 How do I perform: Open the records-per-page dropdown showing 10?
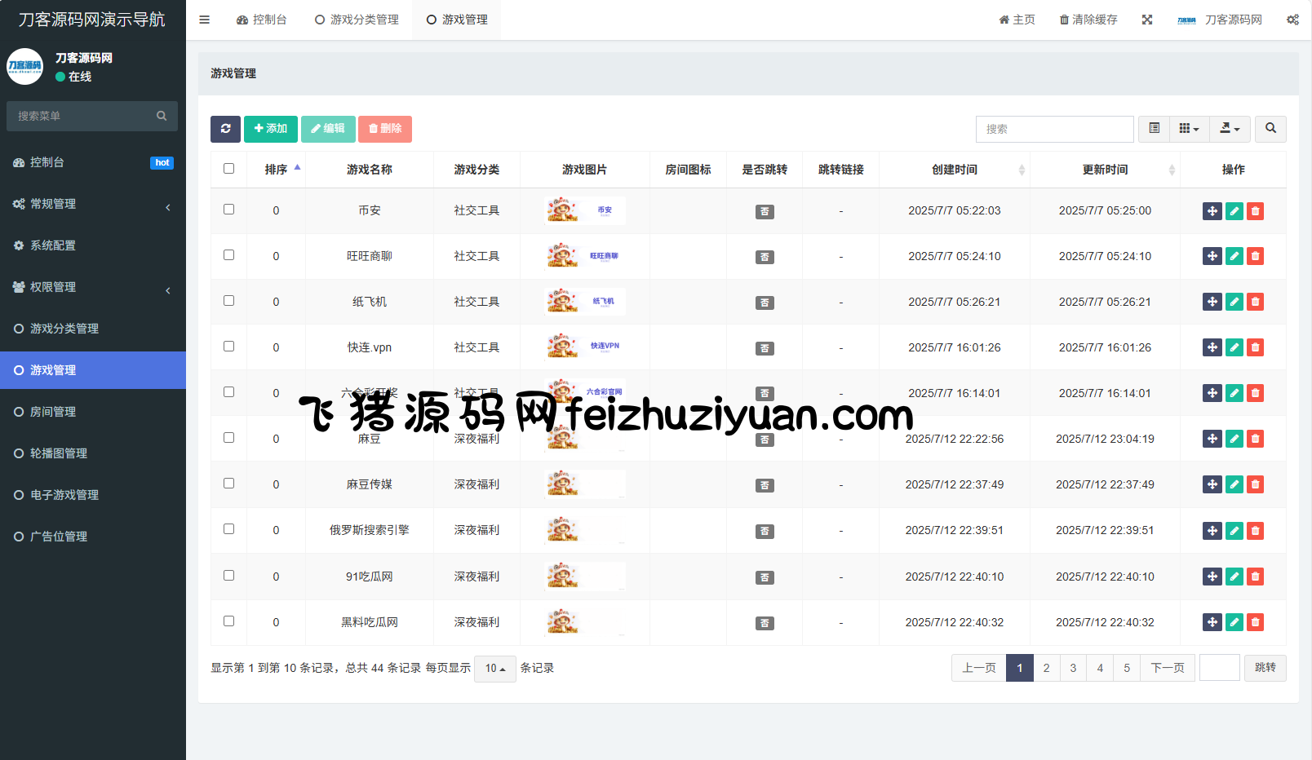(x=494, y=669)
